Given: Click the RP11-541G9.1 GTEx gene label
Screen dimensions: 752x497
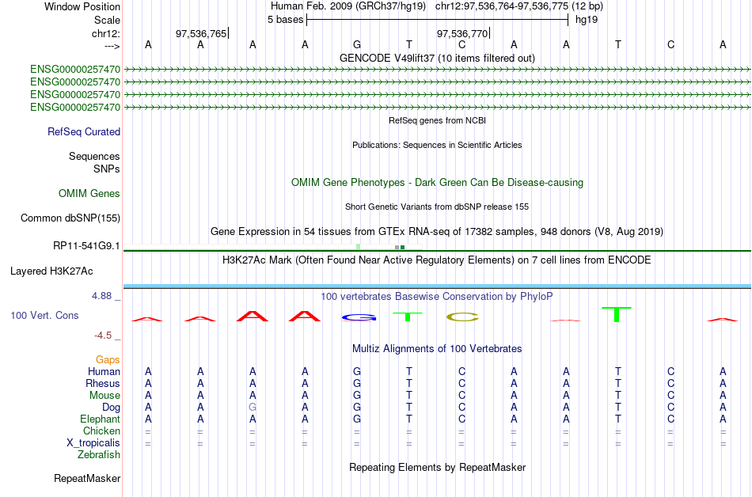Looking at the screenshot, I should [x=86, y=246].
